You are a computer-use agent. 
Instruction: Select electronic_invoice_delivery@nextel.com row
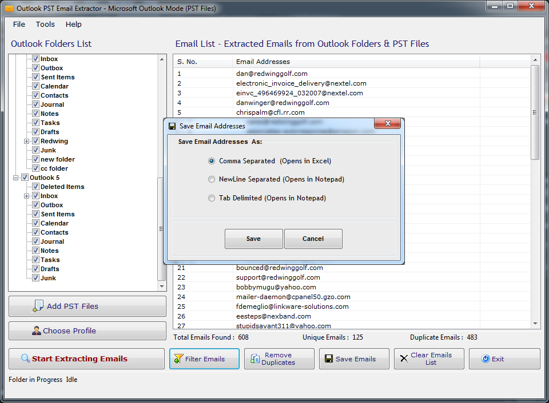pos(352,83)
